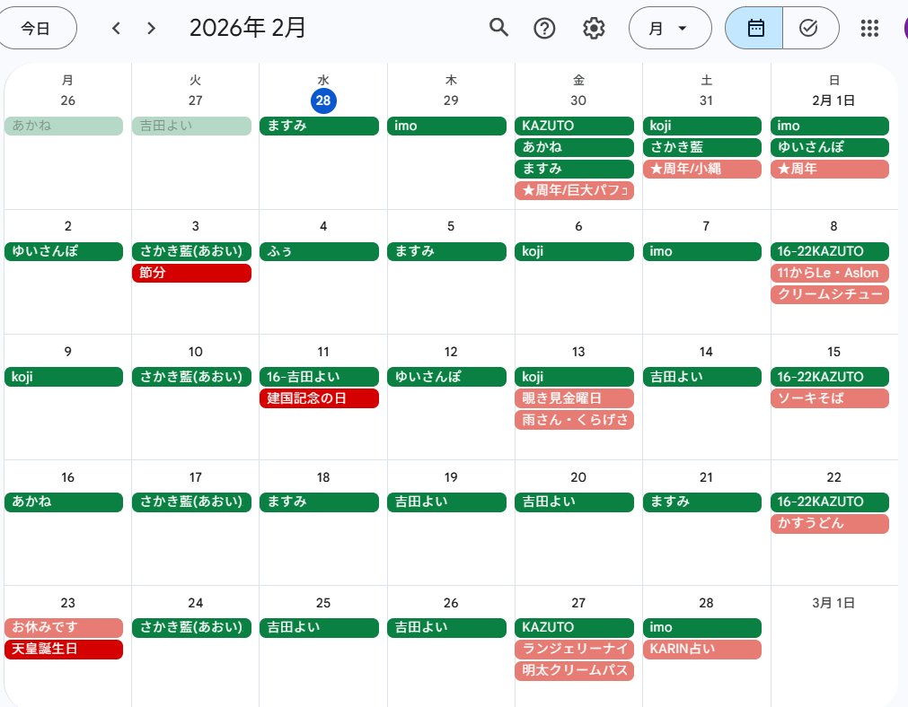
Task: Open the ふぅ event on the 4th
Action: [x=319, y=251]
